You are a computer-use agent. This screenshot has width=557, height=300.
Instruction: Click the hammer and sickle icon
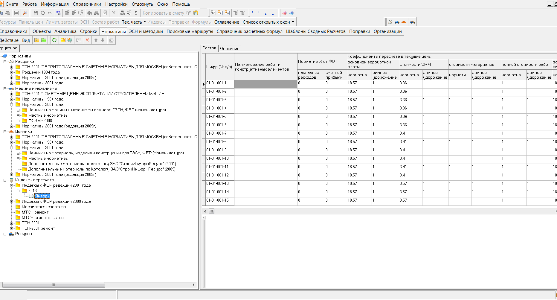(390, 22)
